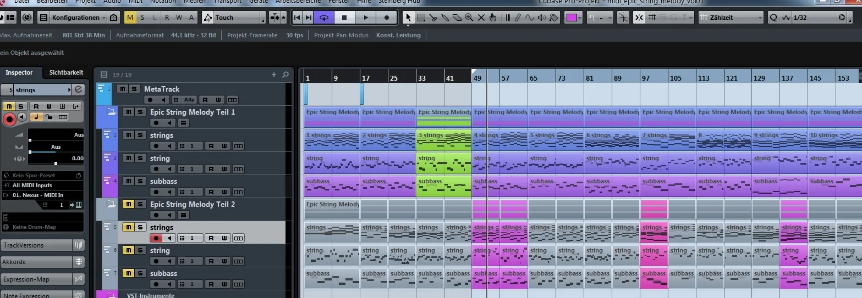Toggle global Mute M in toolbar

click(x=130, y=18)
